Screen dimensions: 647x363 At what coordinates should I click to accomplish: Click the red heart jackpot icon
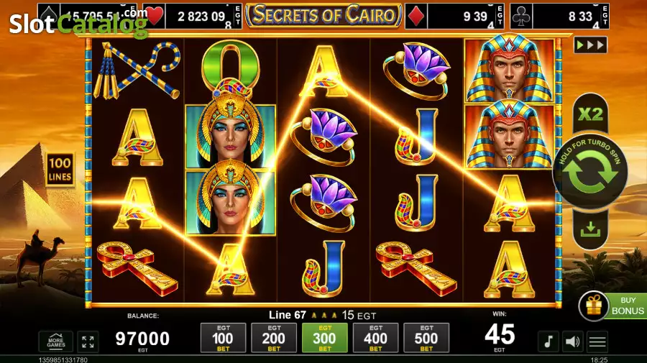click(x=155, y=17)
